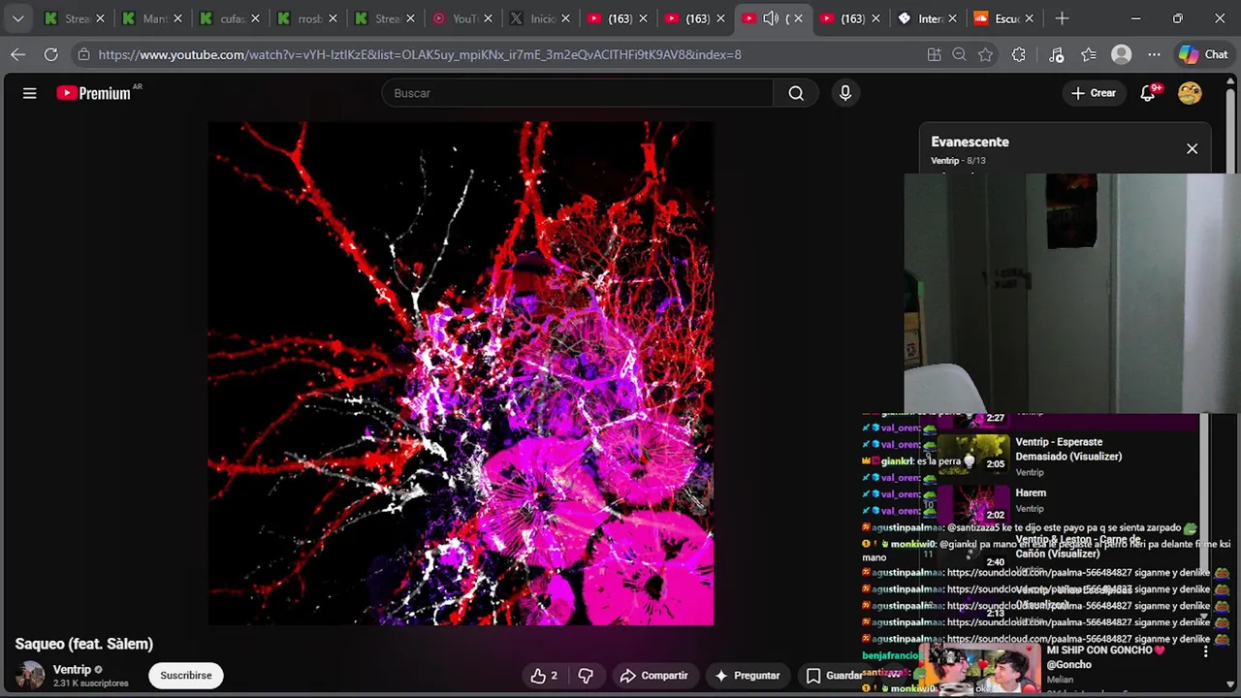Like the Saqueo video
This screenshot has height=698, width=1241.
coord(543,676)
